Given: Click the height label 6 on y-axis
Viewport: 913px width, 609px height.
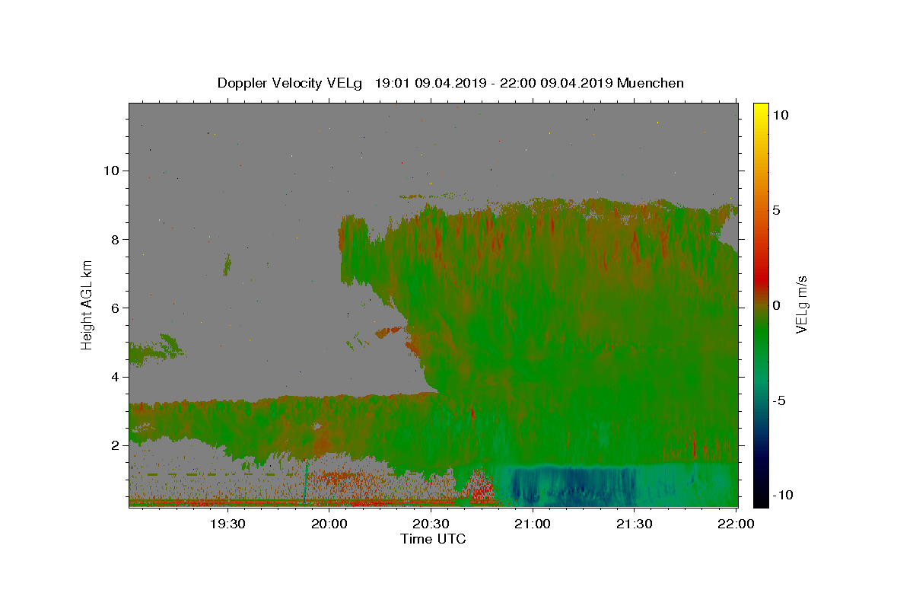Looking at the screenshot, I should pos(114,308).
